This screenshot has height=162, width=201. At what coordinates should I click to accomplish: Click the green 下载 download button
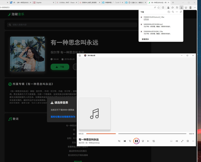pyautogui.click(x=60, y=67)
